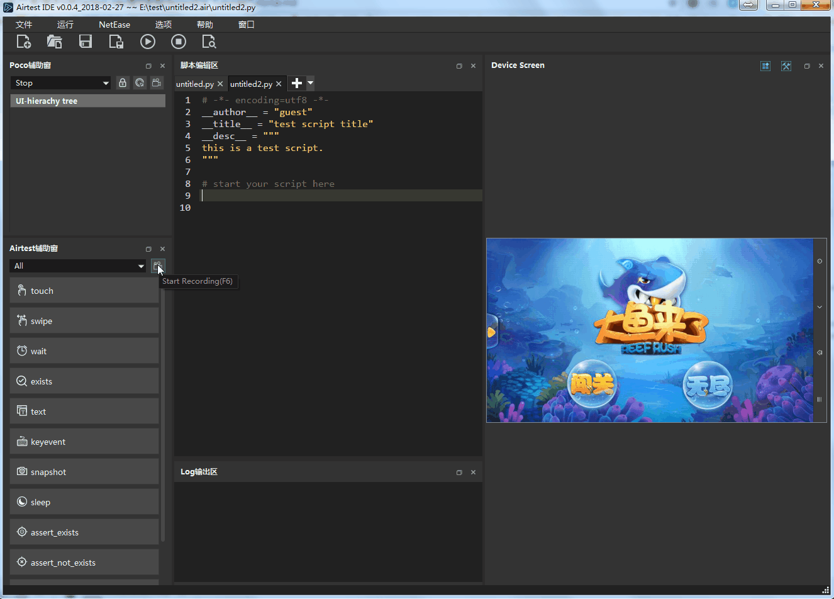Click the device home circle icon
834x599 pixels.
820,260
